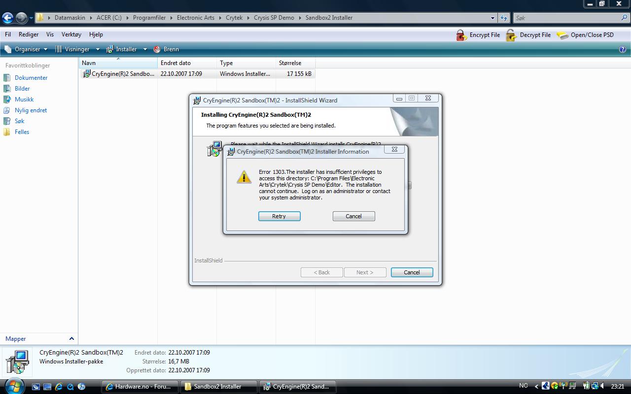Switch to CryEngine(R)2 taskbar button

coord(298,387)
